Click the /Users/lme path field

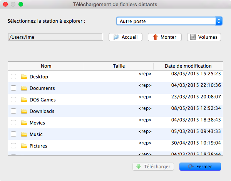[x=55, y=37]
